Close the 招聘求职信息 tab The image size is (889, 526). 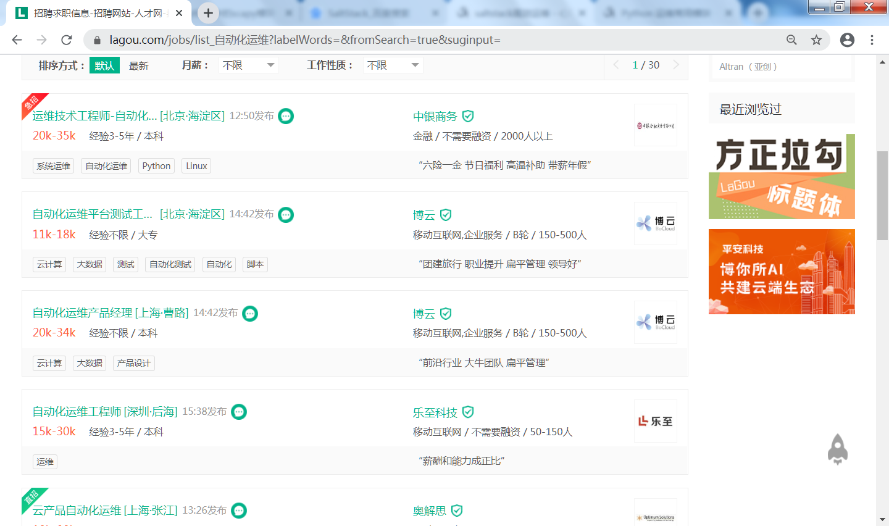click(x=179, y=13)
